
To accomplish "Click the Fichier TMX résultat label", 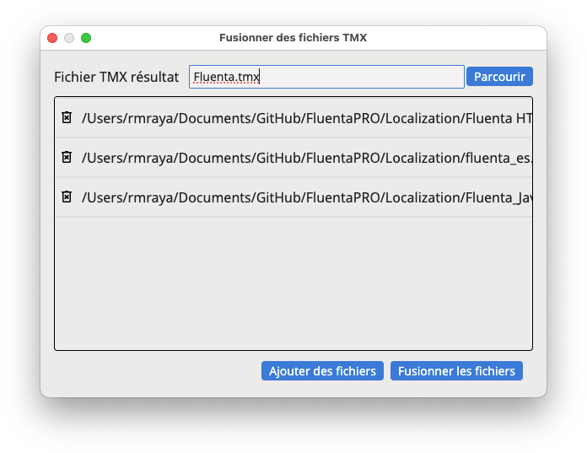I will (116, 77).
